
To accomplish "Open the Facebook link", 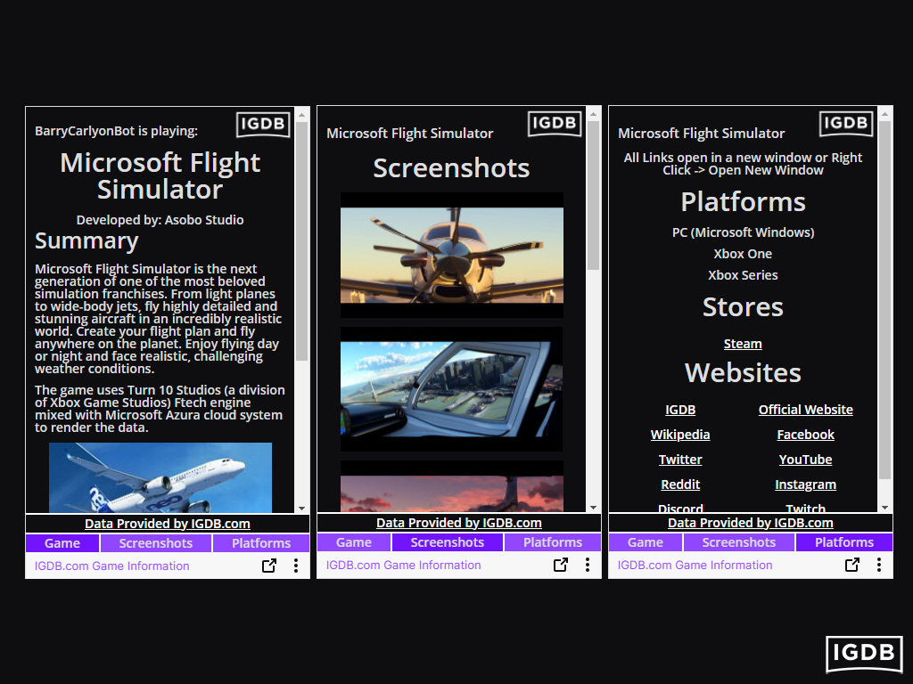I will (x=805, y=435).
